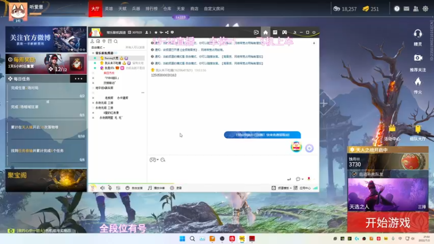
Task: Click the chat message input area
Action: tap(233, 170)
